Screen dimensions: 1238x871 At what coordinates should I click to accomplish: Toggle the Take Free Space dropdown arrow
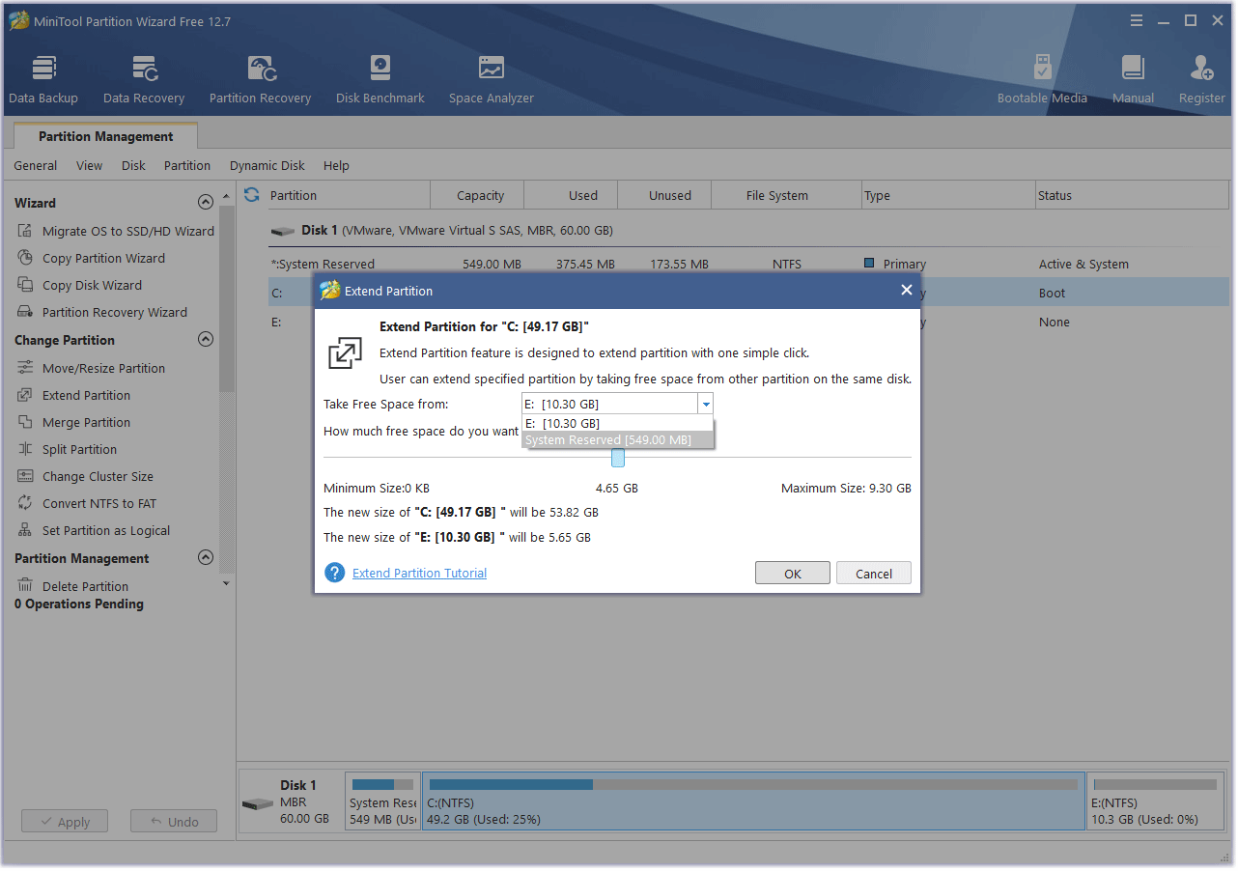(706, 405)
